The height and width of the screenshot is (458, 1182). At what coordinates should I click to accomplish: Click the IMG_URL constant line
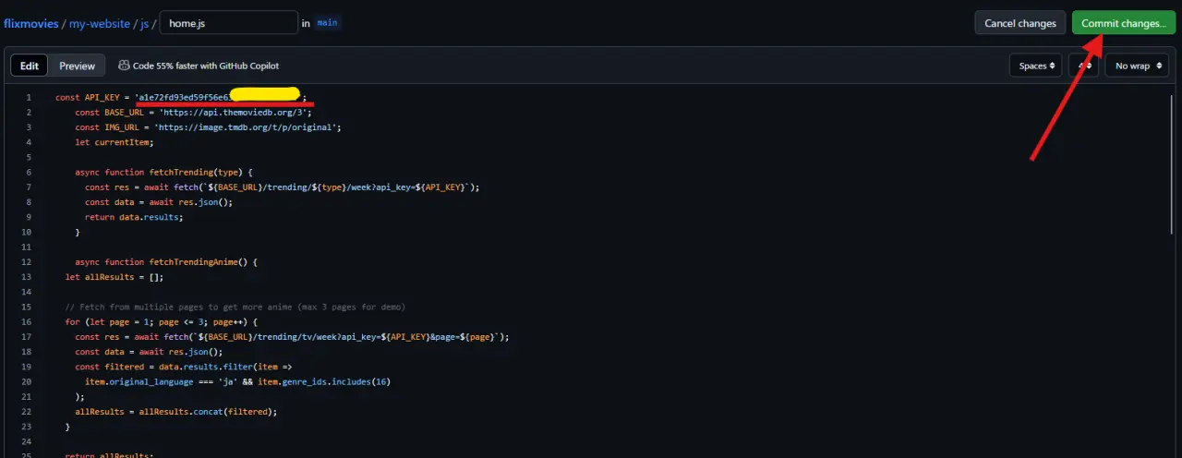(209, 127)
